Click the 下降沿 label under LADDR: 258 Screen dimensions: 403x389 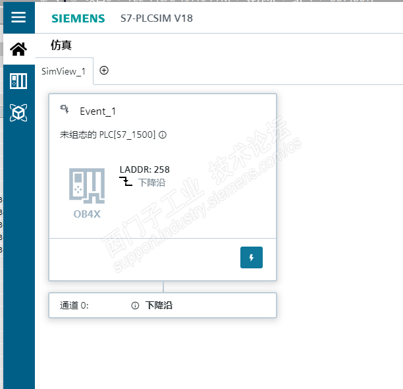pyautogui.click(x=152, y=183)
